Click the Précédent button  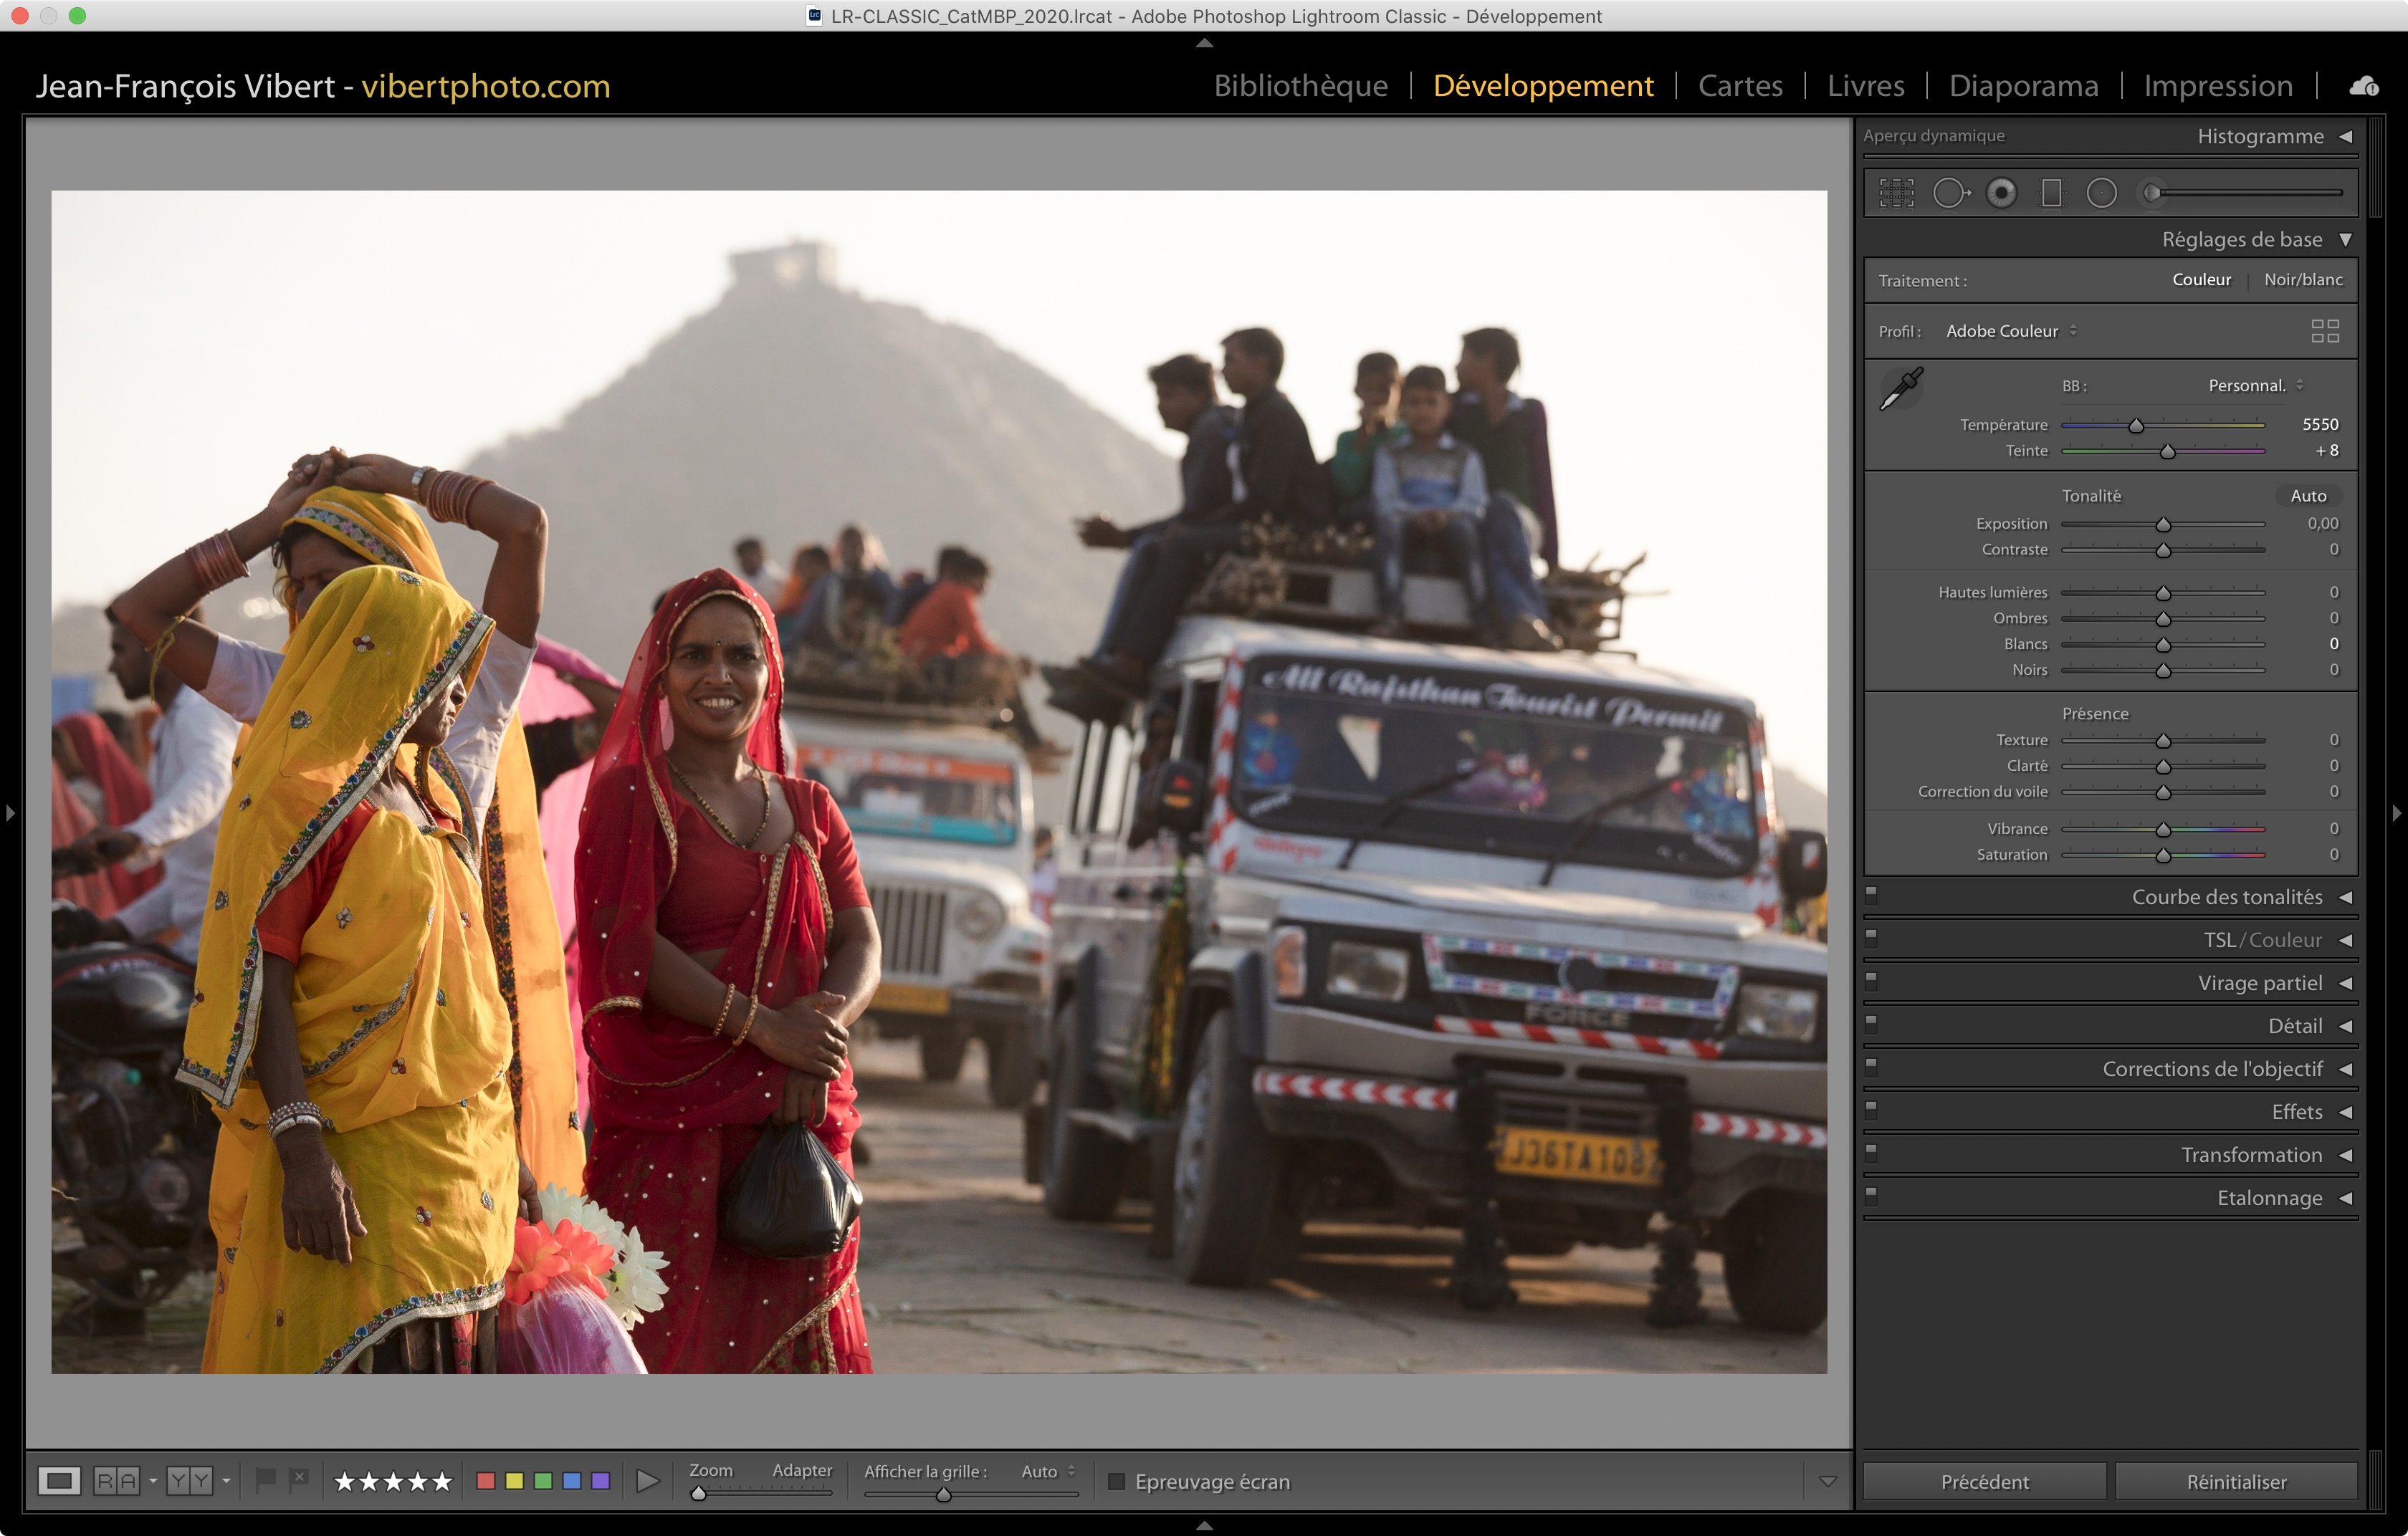point(1984,1481)
